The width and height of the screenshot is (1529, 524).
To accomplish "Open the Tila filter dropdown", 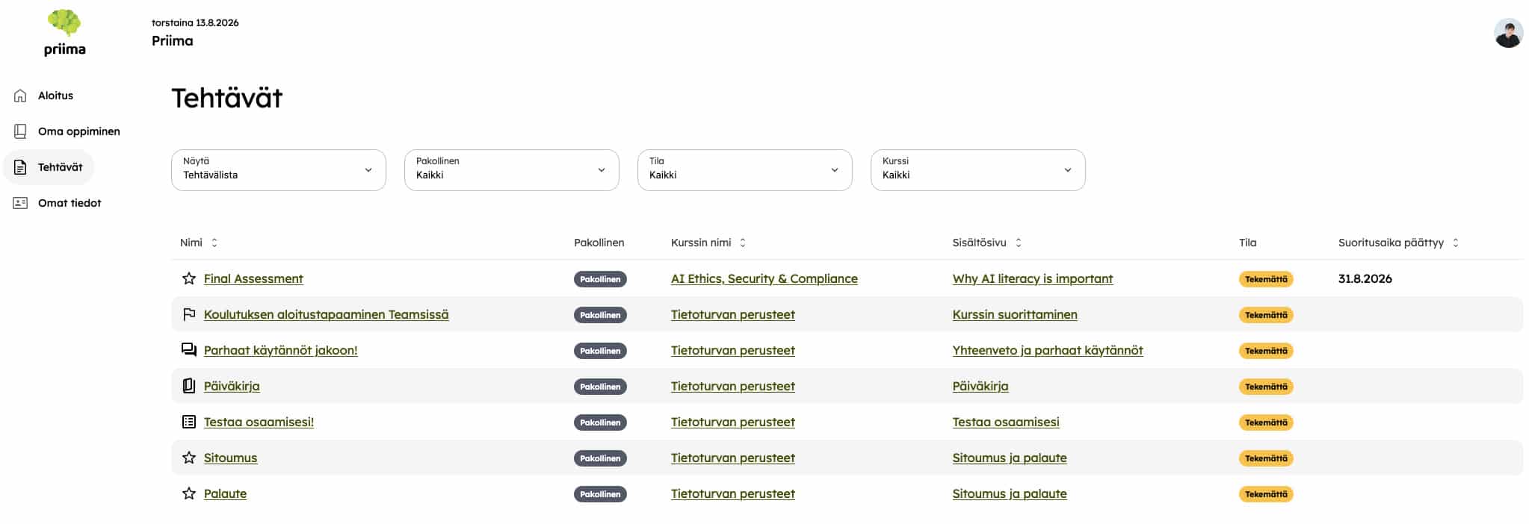I will [x=745, y=170].
